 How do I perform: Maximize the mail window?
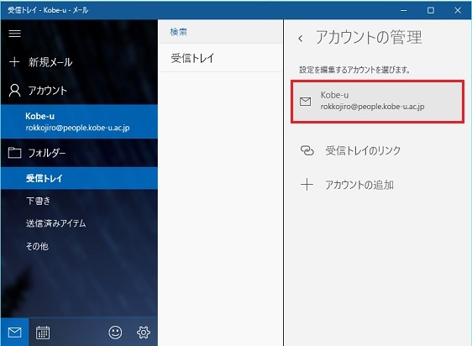[x=431, y=10]
